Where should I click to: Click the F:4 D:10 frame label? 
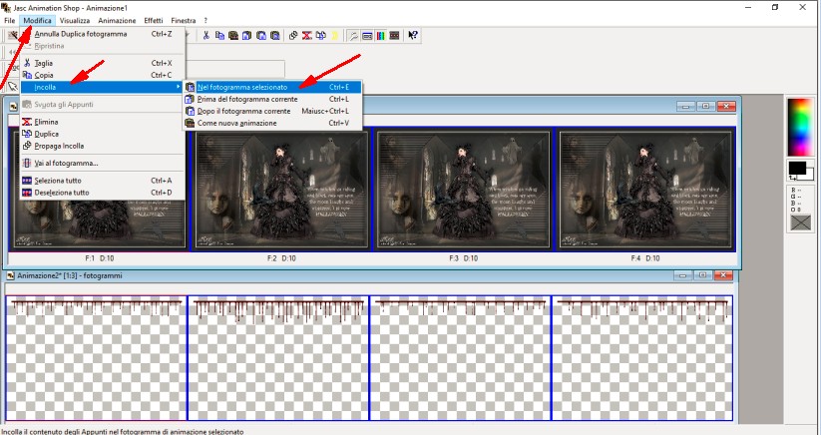tap(645, 258)
